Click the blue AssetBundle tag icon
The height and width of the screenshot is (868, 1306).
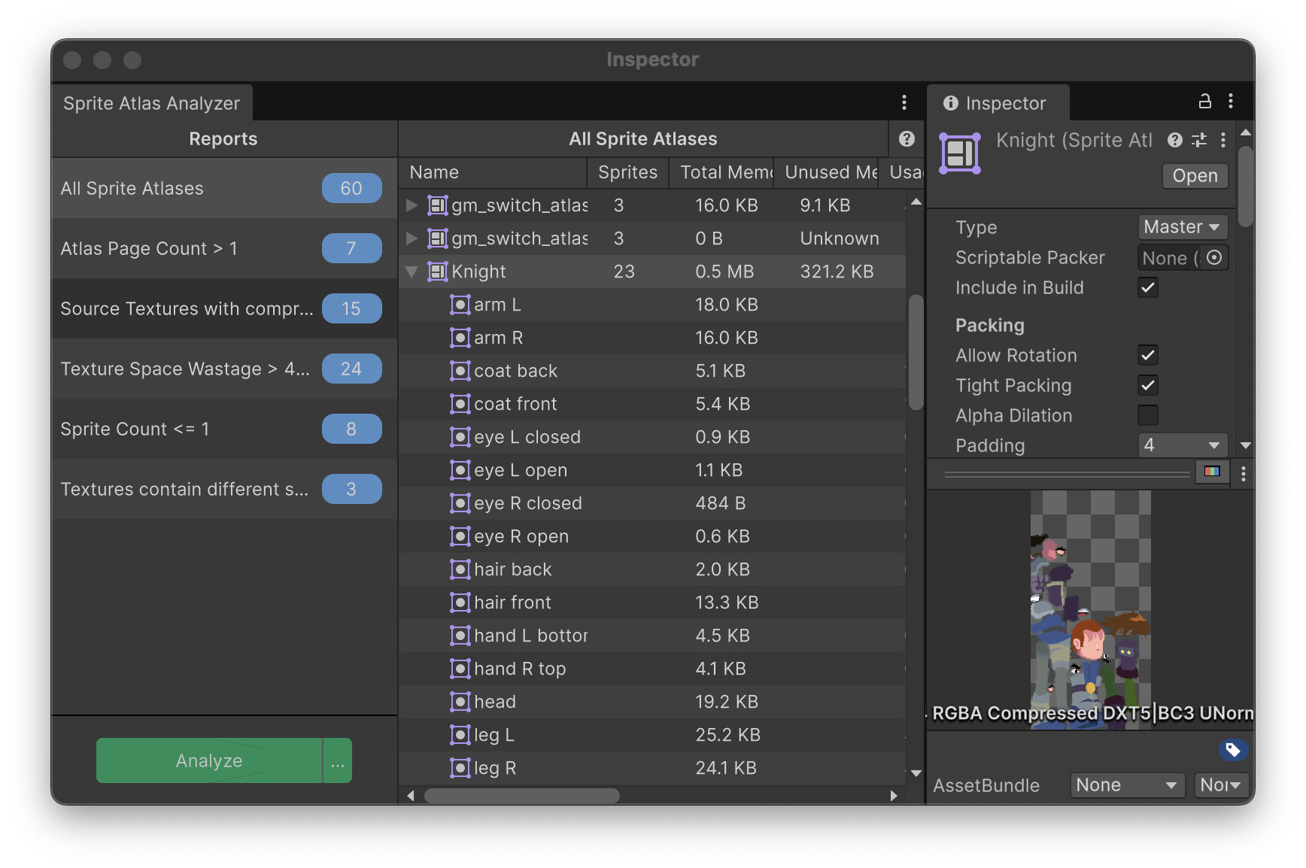point(1232,749)
